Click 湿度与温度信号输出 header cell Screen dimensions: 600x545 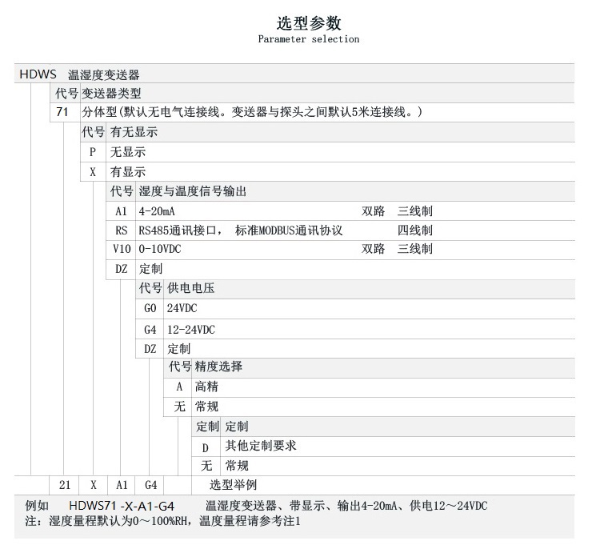coord(193,191)
